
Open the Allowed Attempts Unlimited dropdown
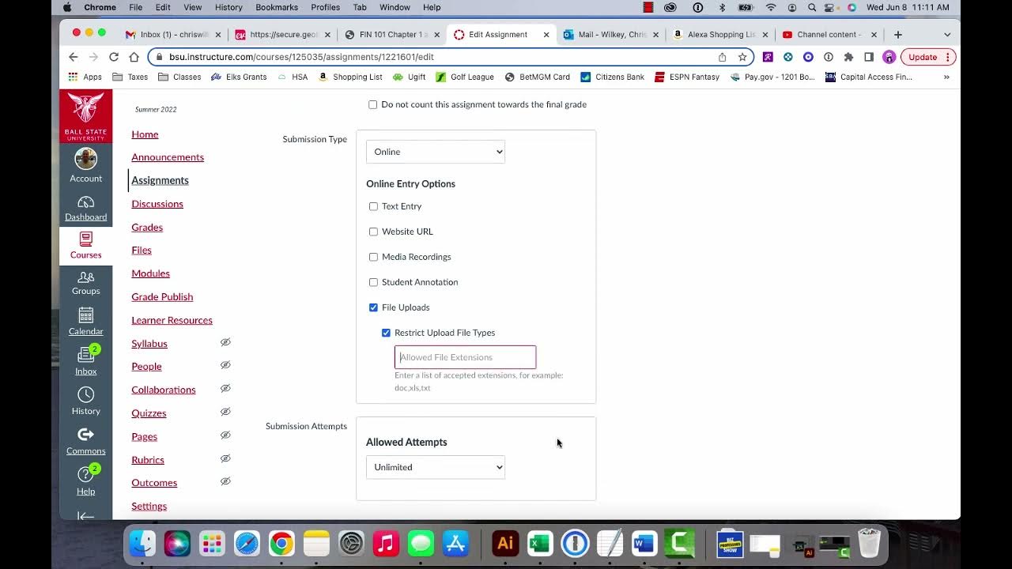[436, 467]
